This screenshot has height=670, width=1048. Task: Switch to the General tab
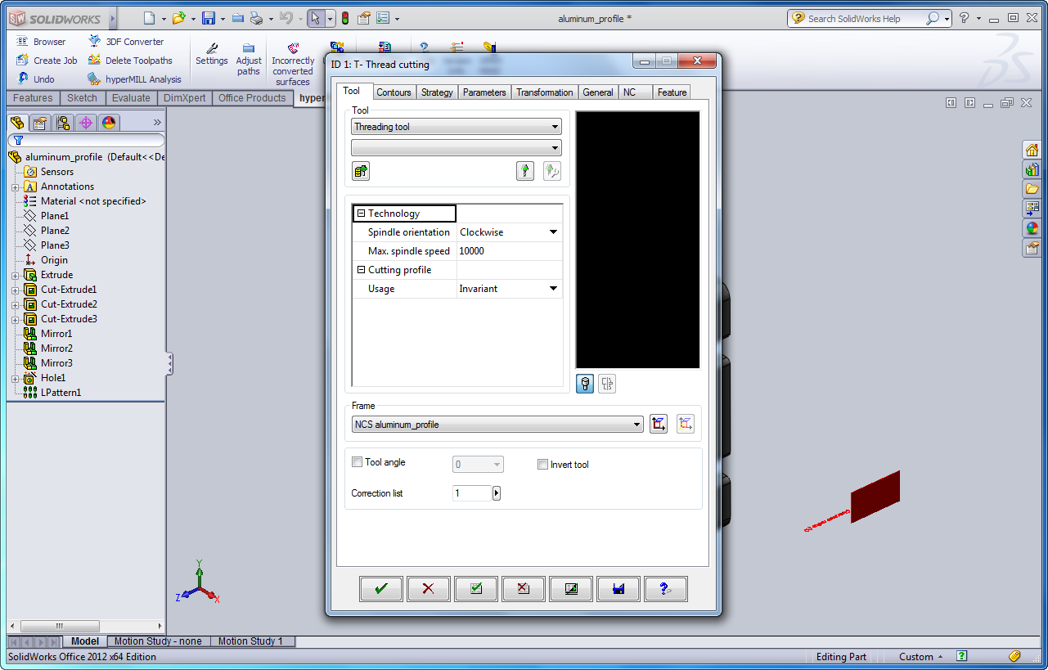point(598,92)
